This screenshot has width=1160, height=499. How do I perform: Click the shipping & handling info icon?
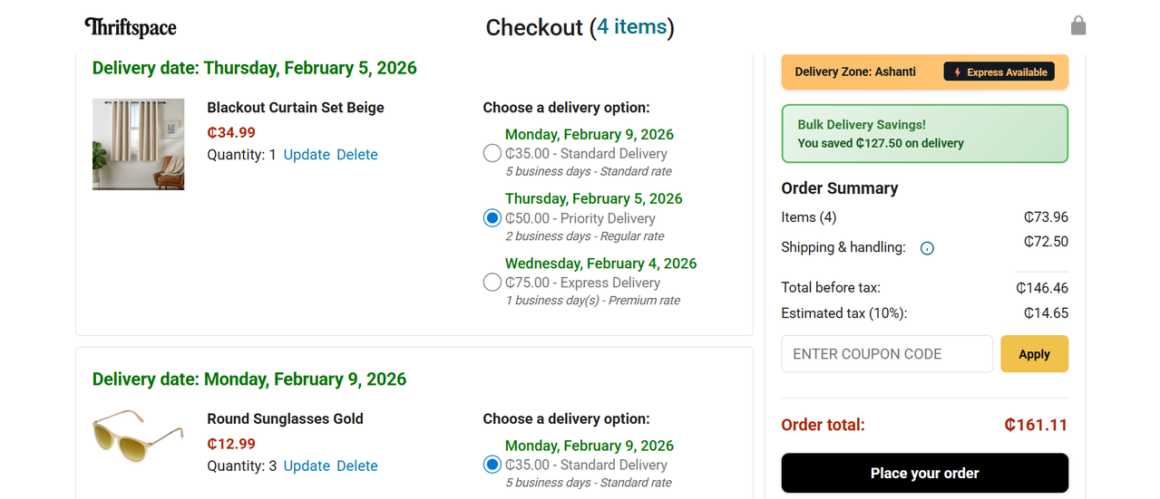point(927,248)
